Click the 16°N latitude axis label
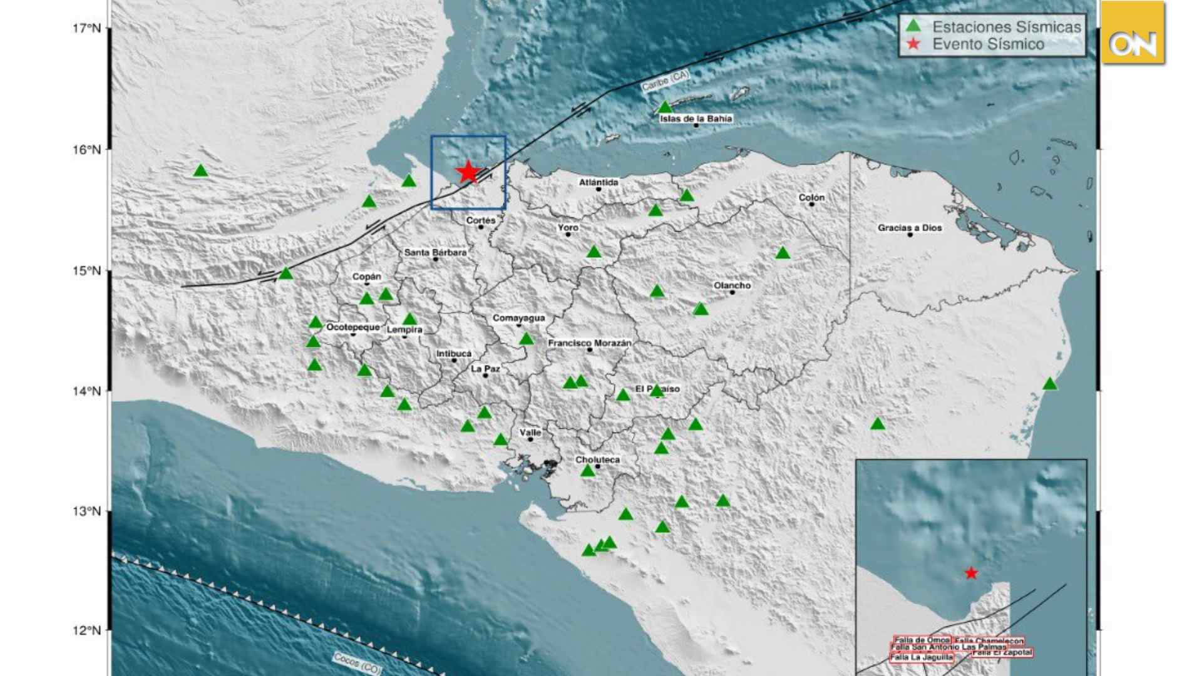Image resolution: width=1202 pixels, height=676 pixels. pos(86,150)
